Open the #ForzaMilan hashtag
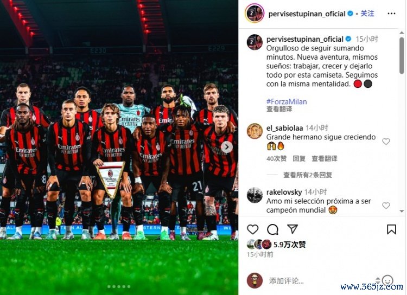The width and height of the screenshot is (407, 295). click(x=287, y=101)
